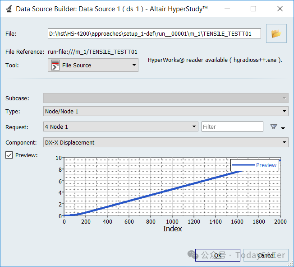294x267 pixels.
Task: Minimize the Data Source Builder window
Action: [x=227, y=9]
